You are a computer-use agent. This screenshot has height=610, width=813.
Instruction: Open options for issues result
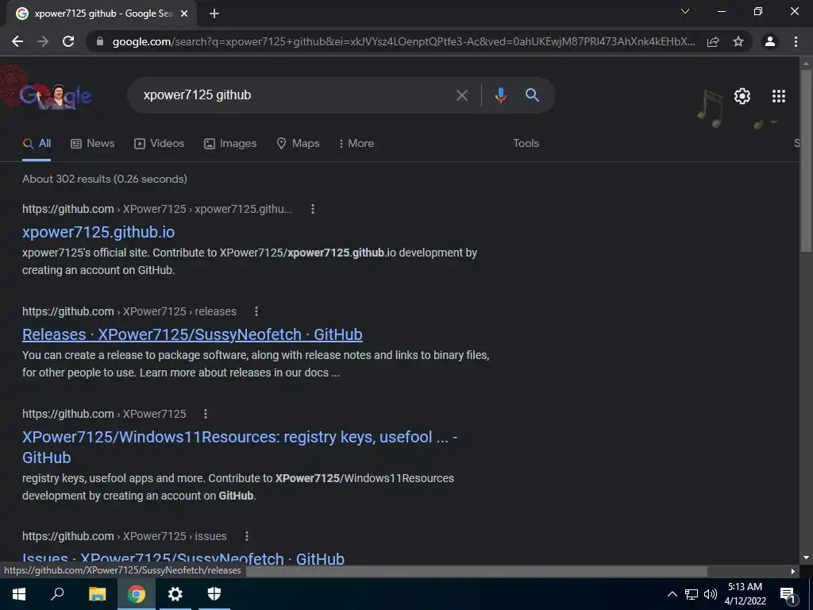click(247, 536)
